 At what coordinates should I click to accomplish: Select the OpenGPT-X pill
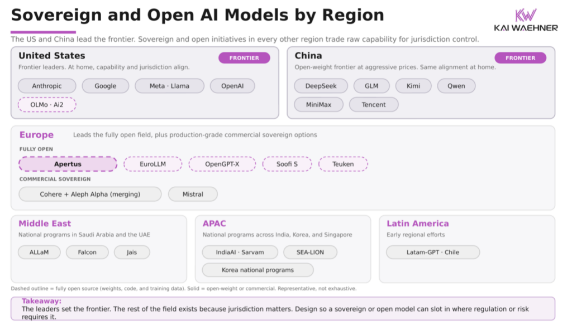click(222, 164)
